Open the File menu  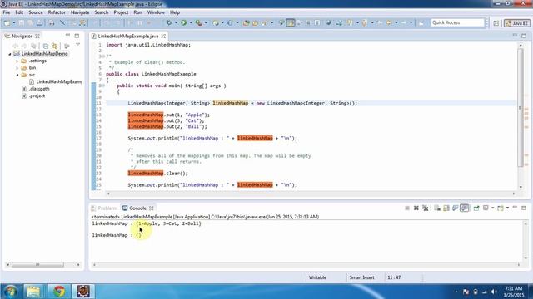7,12
